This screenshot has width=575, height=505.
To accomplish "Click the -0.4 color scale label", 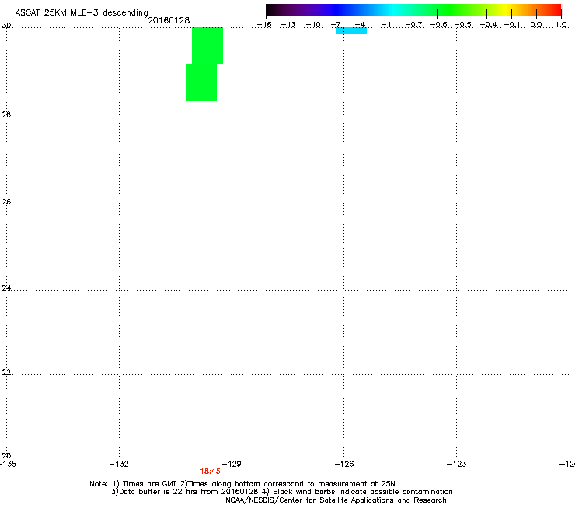I will point(489,25).
